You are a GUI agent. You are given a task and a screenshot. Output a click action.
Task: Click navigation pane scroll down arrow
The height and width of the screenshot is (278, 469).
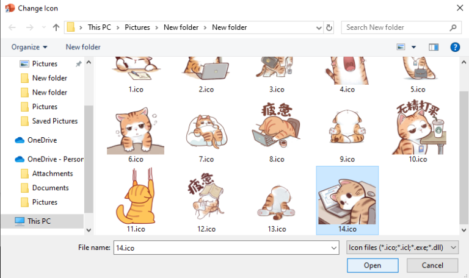click(x=89, y=230)
